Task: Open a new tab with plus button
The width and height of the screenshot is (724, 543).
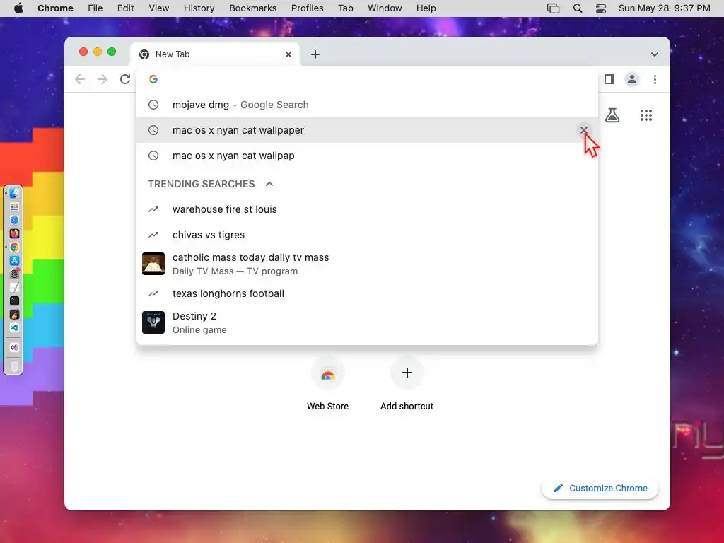Action: click(x=315, y=54)
